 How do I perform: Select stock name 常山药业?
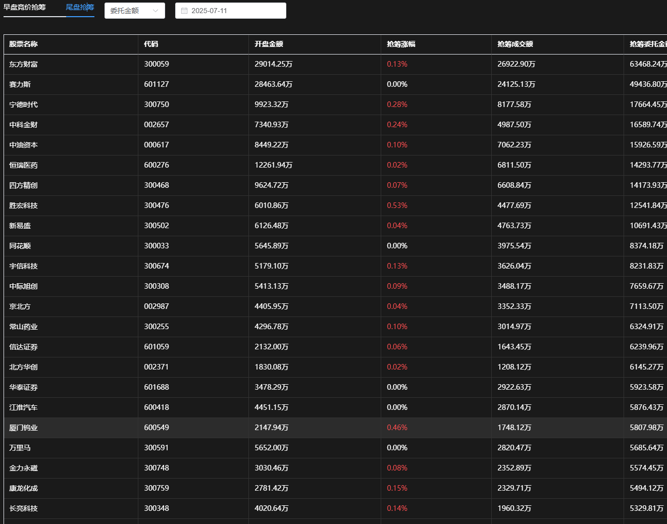[x=24, y=327]
